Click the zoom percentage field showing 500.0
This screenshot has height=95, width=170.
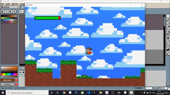163,88
